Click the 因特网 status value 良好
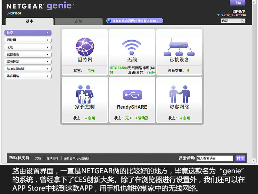The height and width of the screenshot is (194, 258). point(91,71)
